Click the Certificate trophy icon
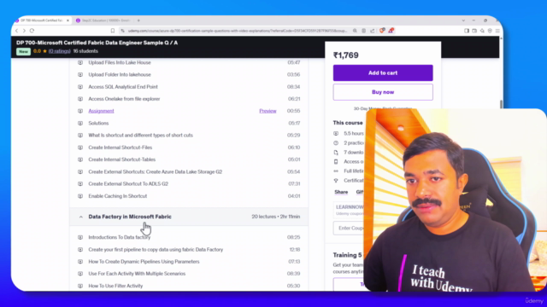 pos(336,180)
